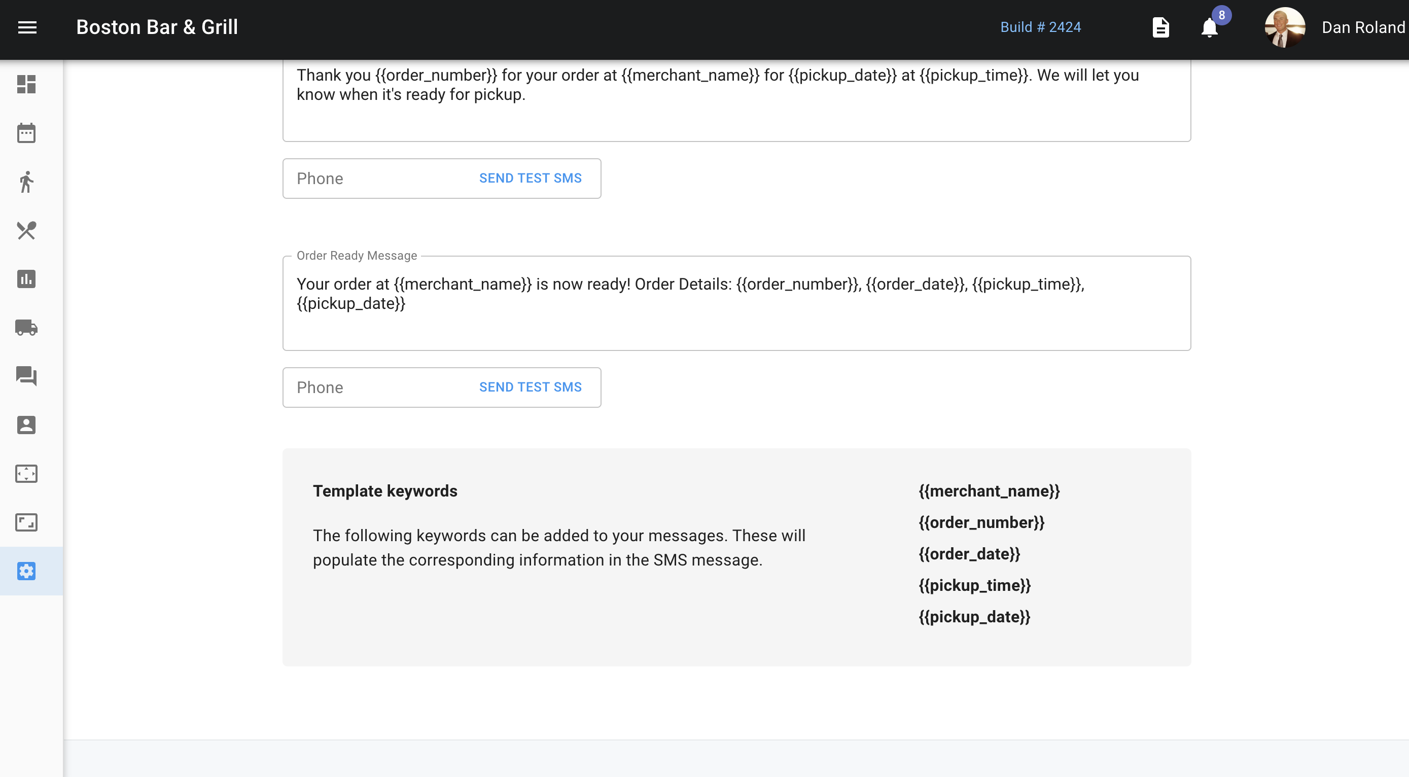Screen dimensions: 1409x777
Task: Send test SMS for order confirmation message
Action: (x=530, y=178)
